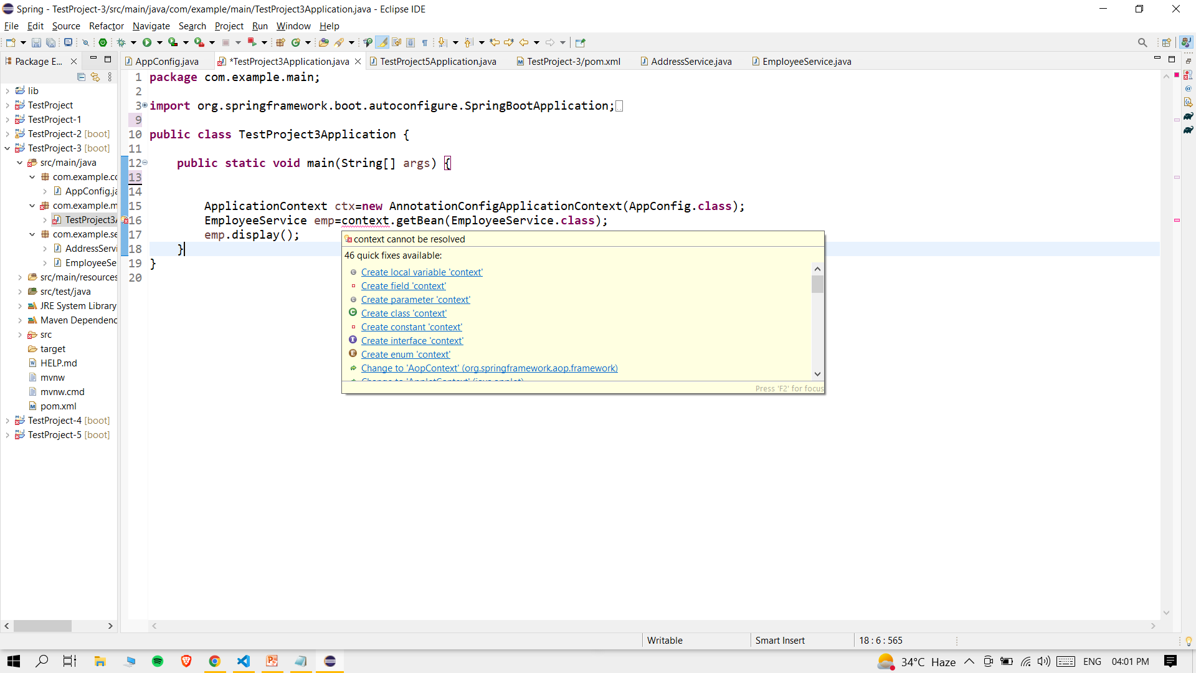
Task: Open the Source menu
Action: click(x=66, y=26)
